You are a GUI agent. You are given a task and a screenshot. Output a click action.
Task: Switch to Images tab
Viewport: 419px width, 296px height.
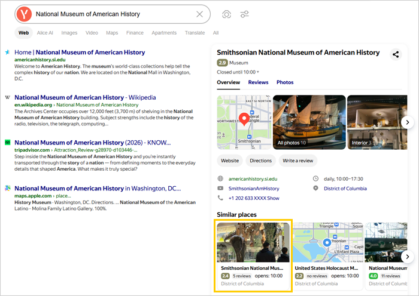[69, 33]
